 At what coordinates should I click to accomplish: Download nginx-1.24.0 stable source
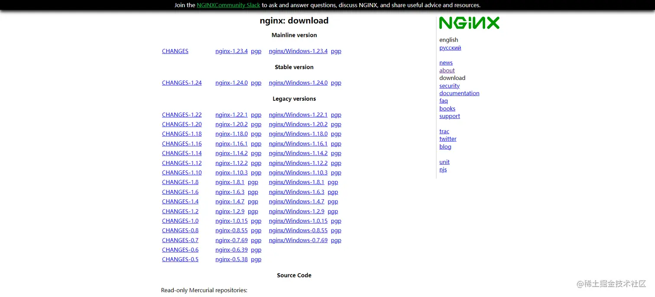(x=231, y=83)
